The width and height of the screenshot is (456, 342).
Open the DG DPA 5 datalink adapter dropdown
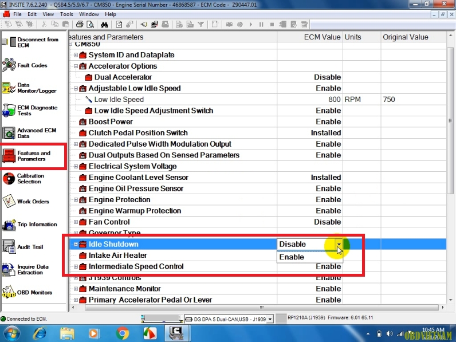pyautogui.click(x=270, y=319)
